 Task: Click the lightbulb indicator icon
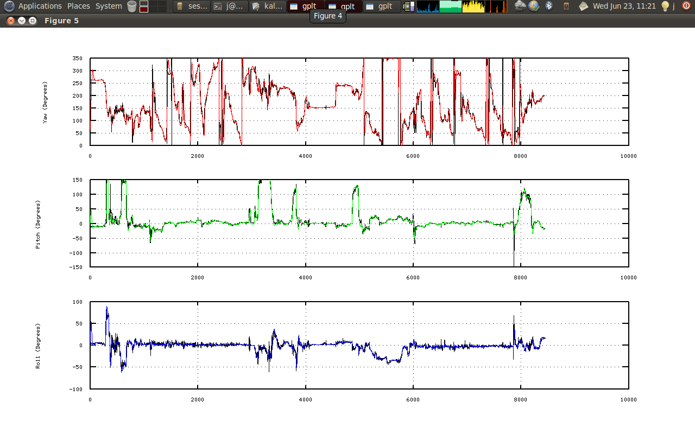tap(665, 6)
